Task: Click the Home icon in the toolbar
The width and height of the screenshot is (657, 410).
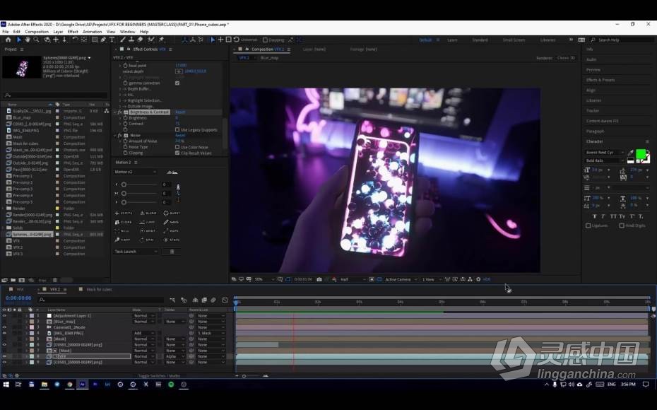Action: [8, 40]
